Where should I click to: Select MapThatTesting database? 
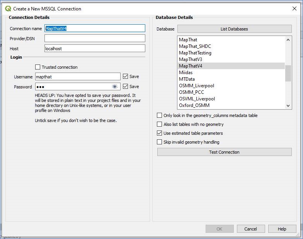point(231,53)
